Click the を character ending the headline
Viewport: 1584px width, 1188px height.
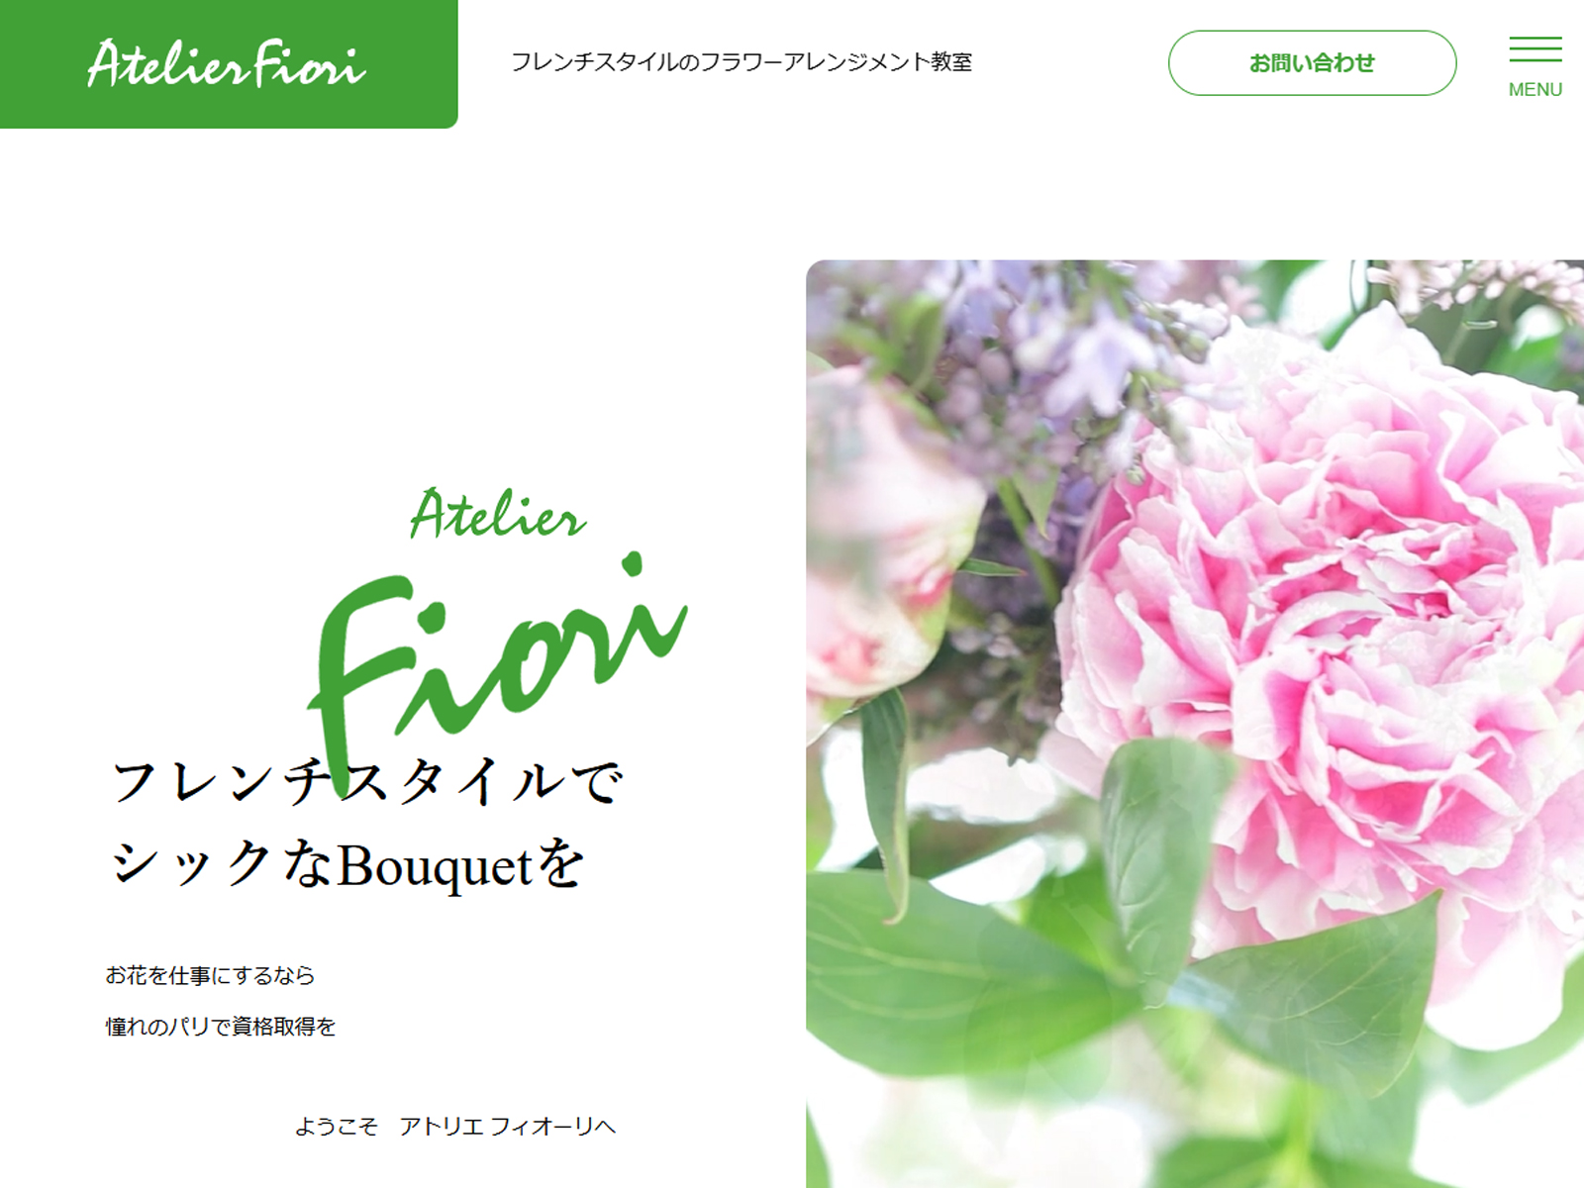561,864
